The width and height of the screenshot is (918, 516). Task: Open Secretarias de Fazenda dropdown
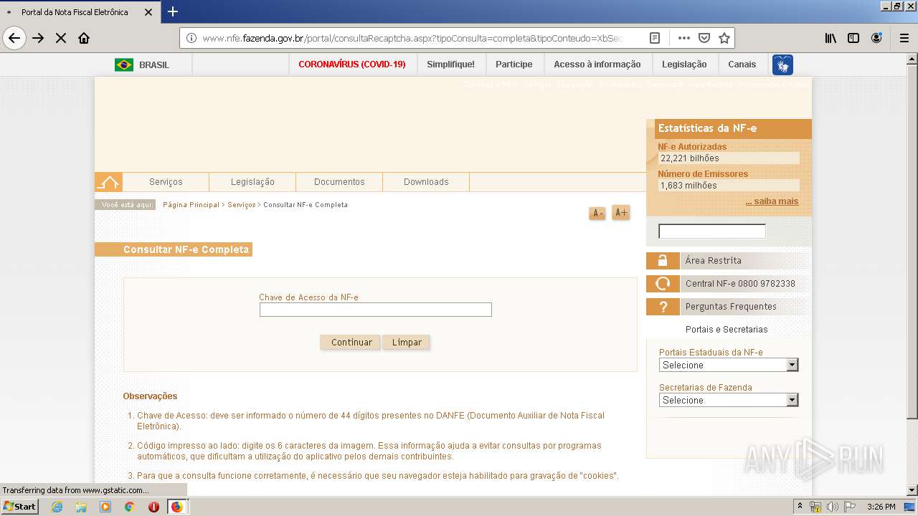(x=729, y=400)
